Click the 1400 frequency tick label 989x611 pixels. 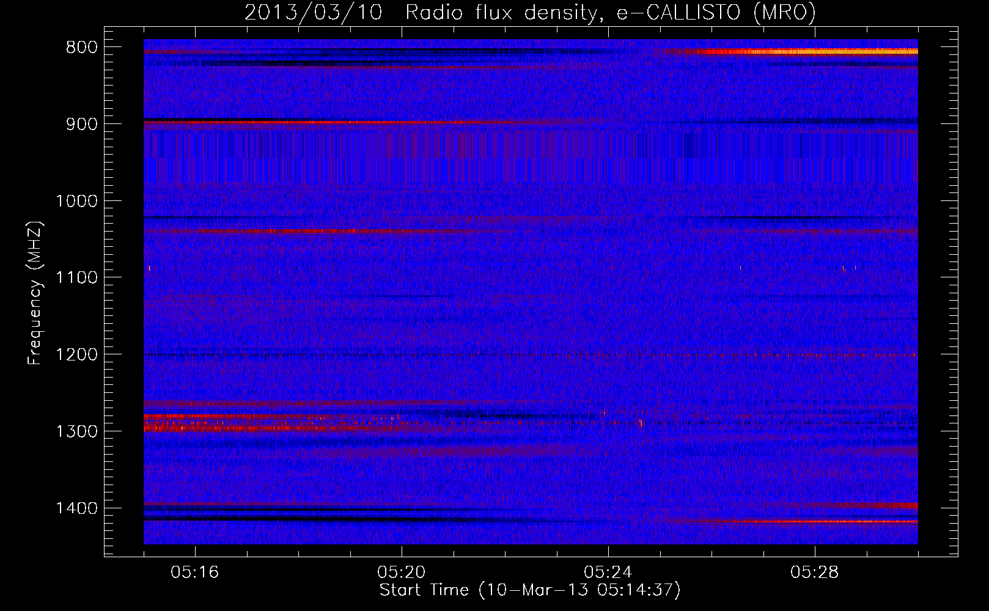(x=76, y=508)
